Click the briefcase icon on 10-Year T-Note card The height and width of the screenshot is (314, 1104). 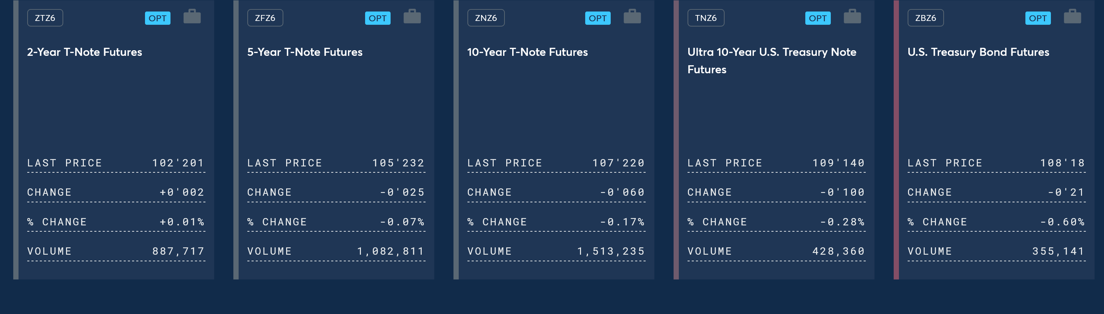[632, 17]
